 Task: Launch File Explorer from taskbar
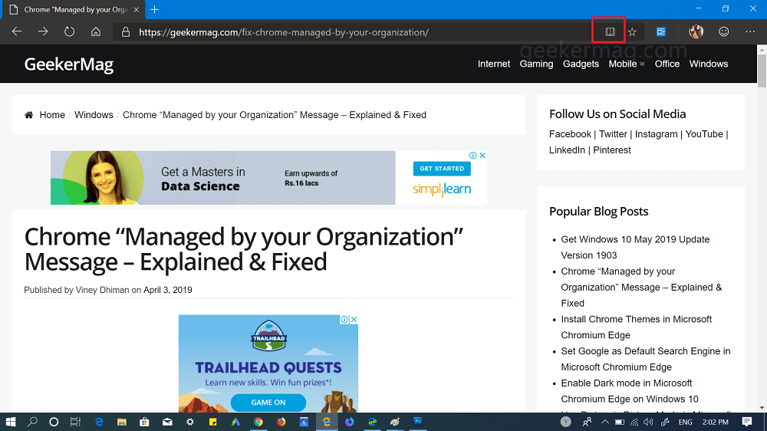121,422
